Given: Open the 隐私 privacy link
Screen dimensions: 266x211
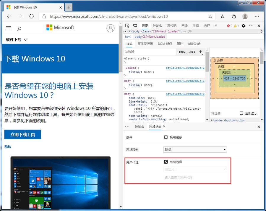Looking at the screenshot, I should click(x=8, y=146).
